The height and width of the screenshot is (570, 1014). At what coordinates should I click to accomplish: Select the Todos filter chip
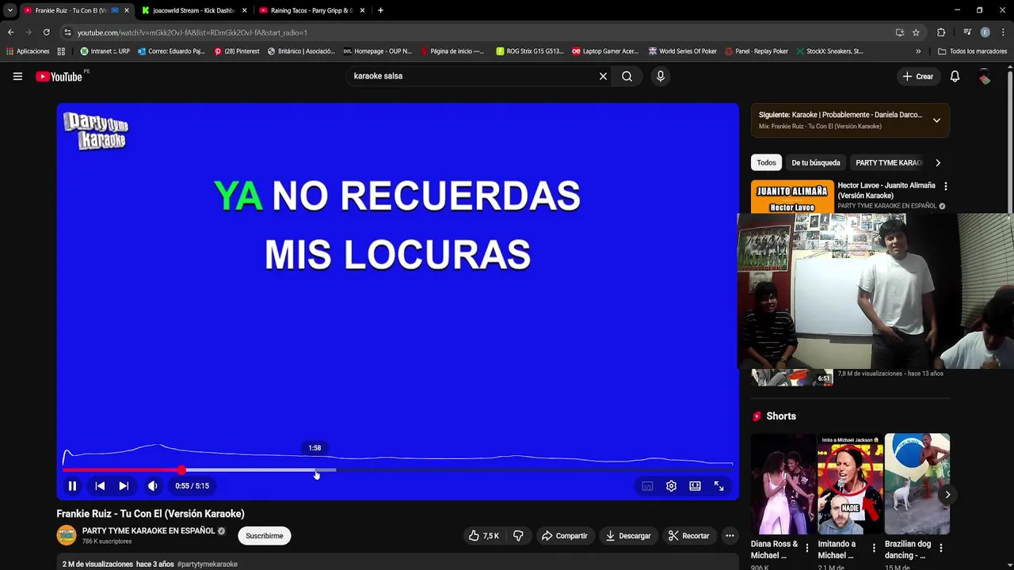(766, 163)
